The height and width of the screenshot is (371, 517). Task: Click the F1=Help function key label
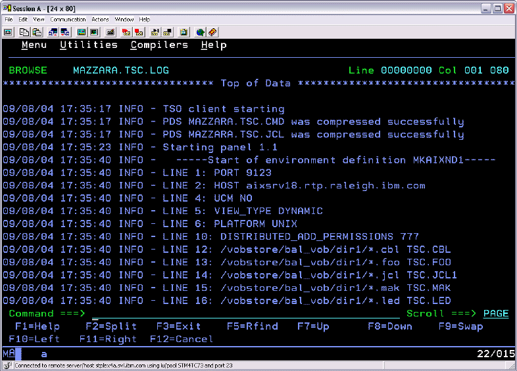[37, 326]
